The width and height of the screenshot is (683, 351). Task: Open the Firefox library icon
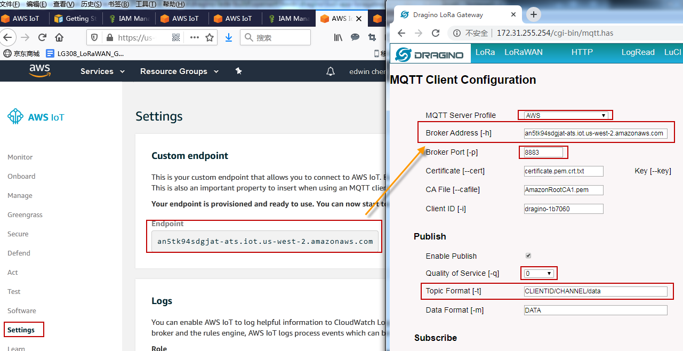338,37
